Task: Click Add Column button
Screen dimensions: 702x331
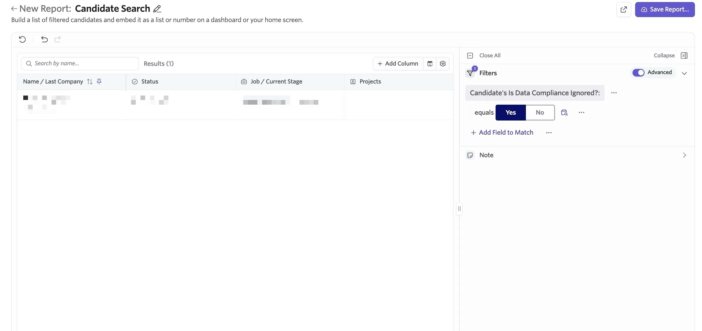Action: point(398,63)
